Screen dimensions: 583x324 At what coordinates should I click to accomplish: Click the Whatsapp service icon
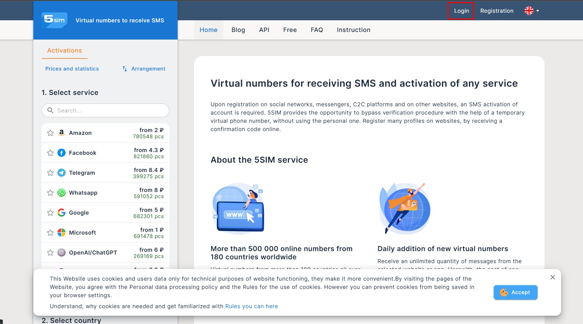click(61, 193)
